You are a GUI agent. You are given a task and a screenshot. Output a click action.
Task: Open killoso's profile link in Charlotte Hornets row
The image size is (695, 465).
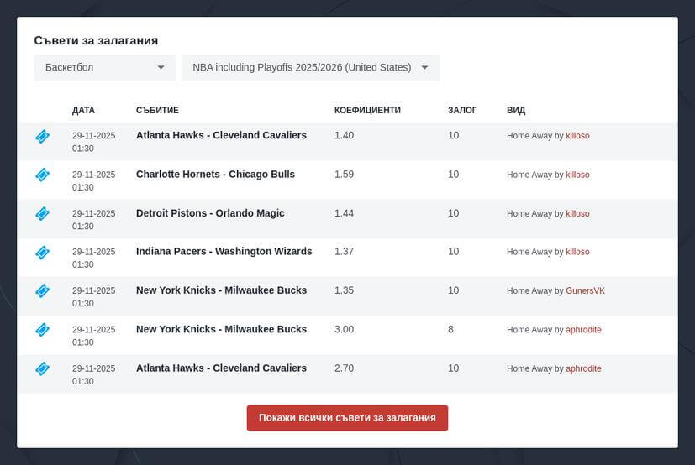pyautogui.click(x=577, y=175)
